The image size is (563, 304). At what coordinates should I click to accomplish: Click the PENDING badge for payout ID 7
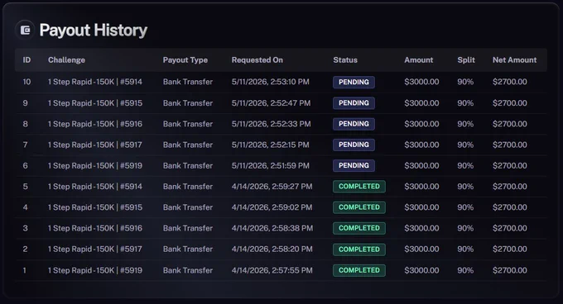[x=354, y=145]
